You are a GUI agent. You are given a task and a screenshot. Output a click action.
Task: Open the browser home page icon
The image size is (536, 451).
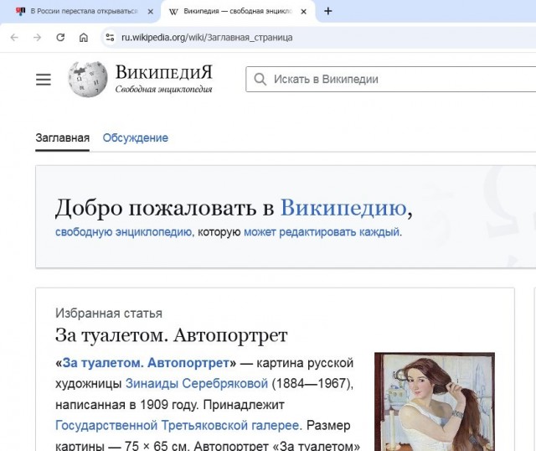coord(84,37)
